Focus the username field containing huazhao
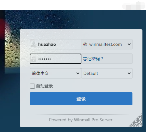The height and width of the screenshot is (132, 146). (56, 44)
